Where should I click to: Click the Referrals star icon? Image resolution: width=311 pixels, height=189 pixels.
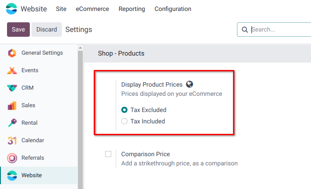[12, 158]
